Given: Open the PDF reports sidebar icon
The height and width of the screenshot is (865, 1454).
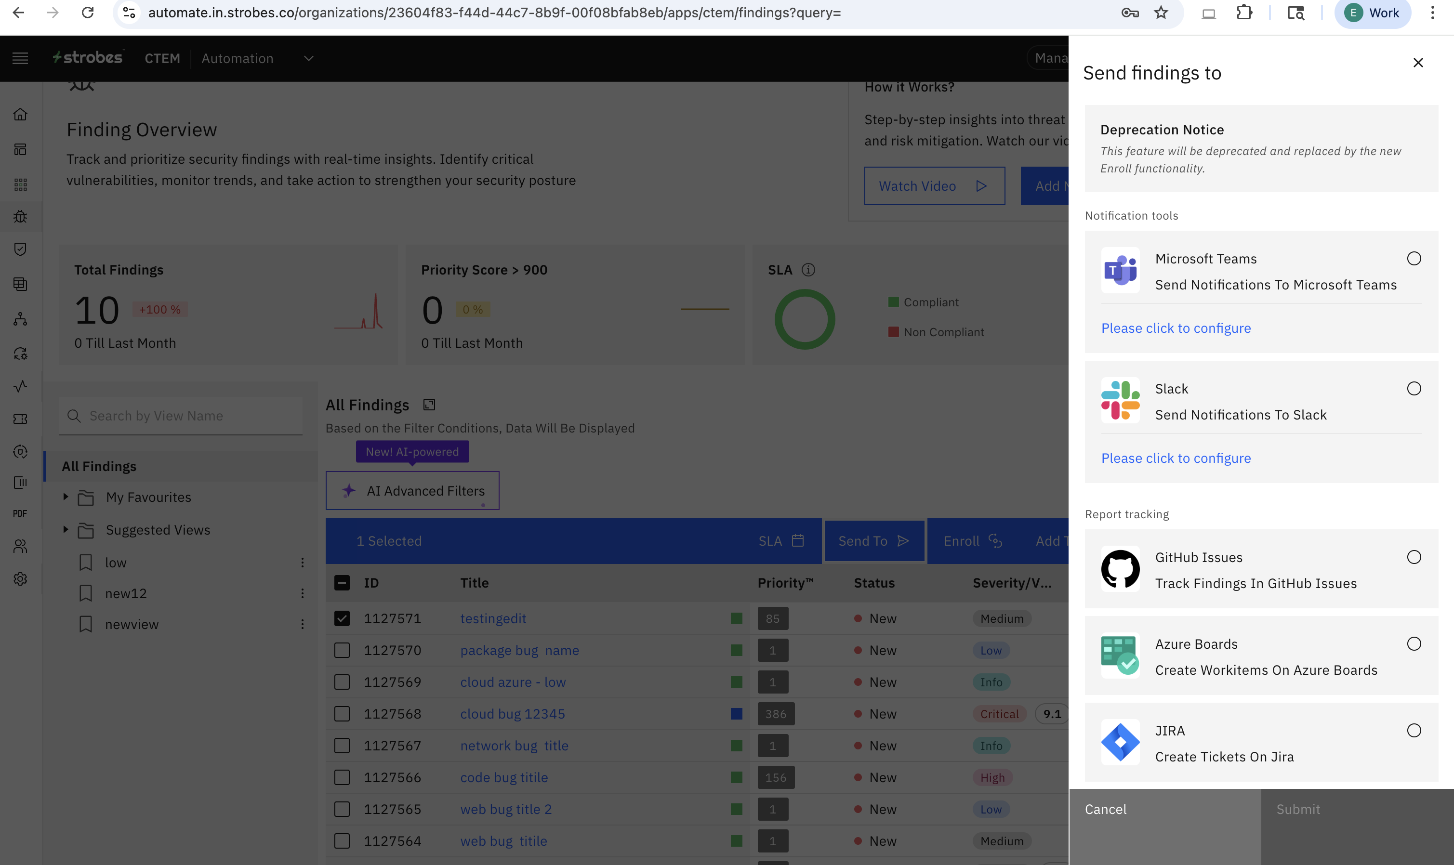Looking at the screenshot, I should click(x=20, y=513).
